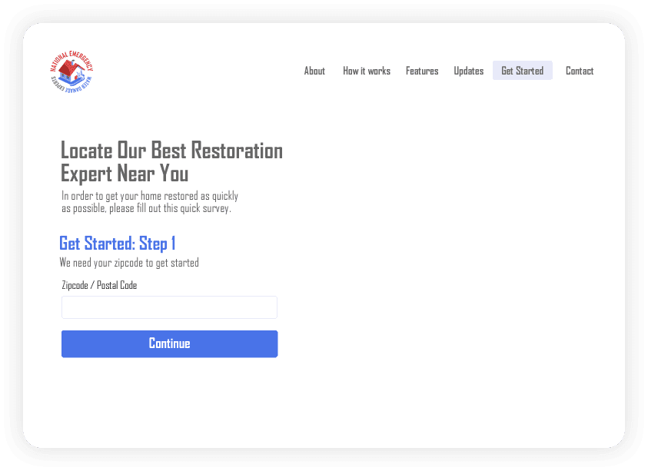
Task: Click the "Zipcode / Postal Code" field label
Action: click(x=99, y=285)
